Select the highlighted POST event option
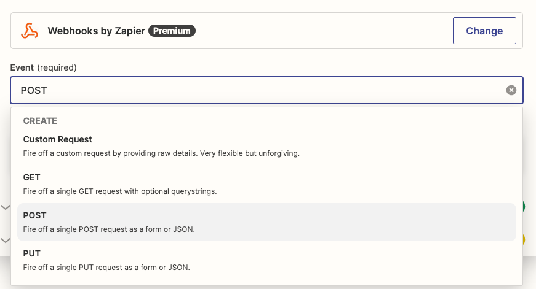This screenshot has width=536, height=289. click(35, 215)
